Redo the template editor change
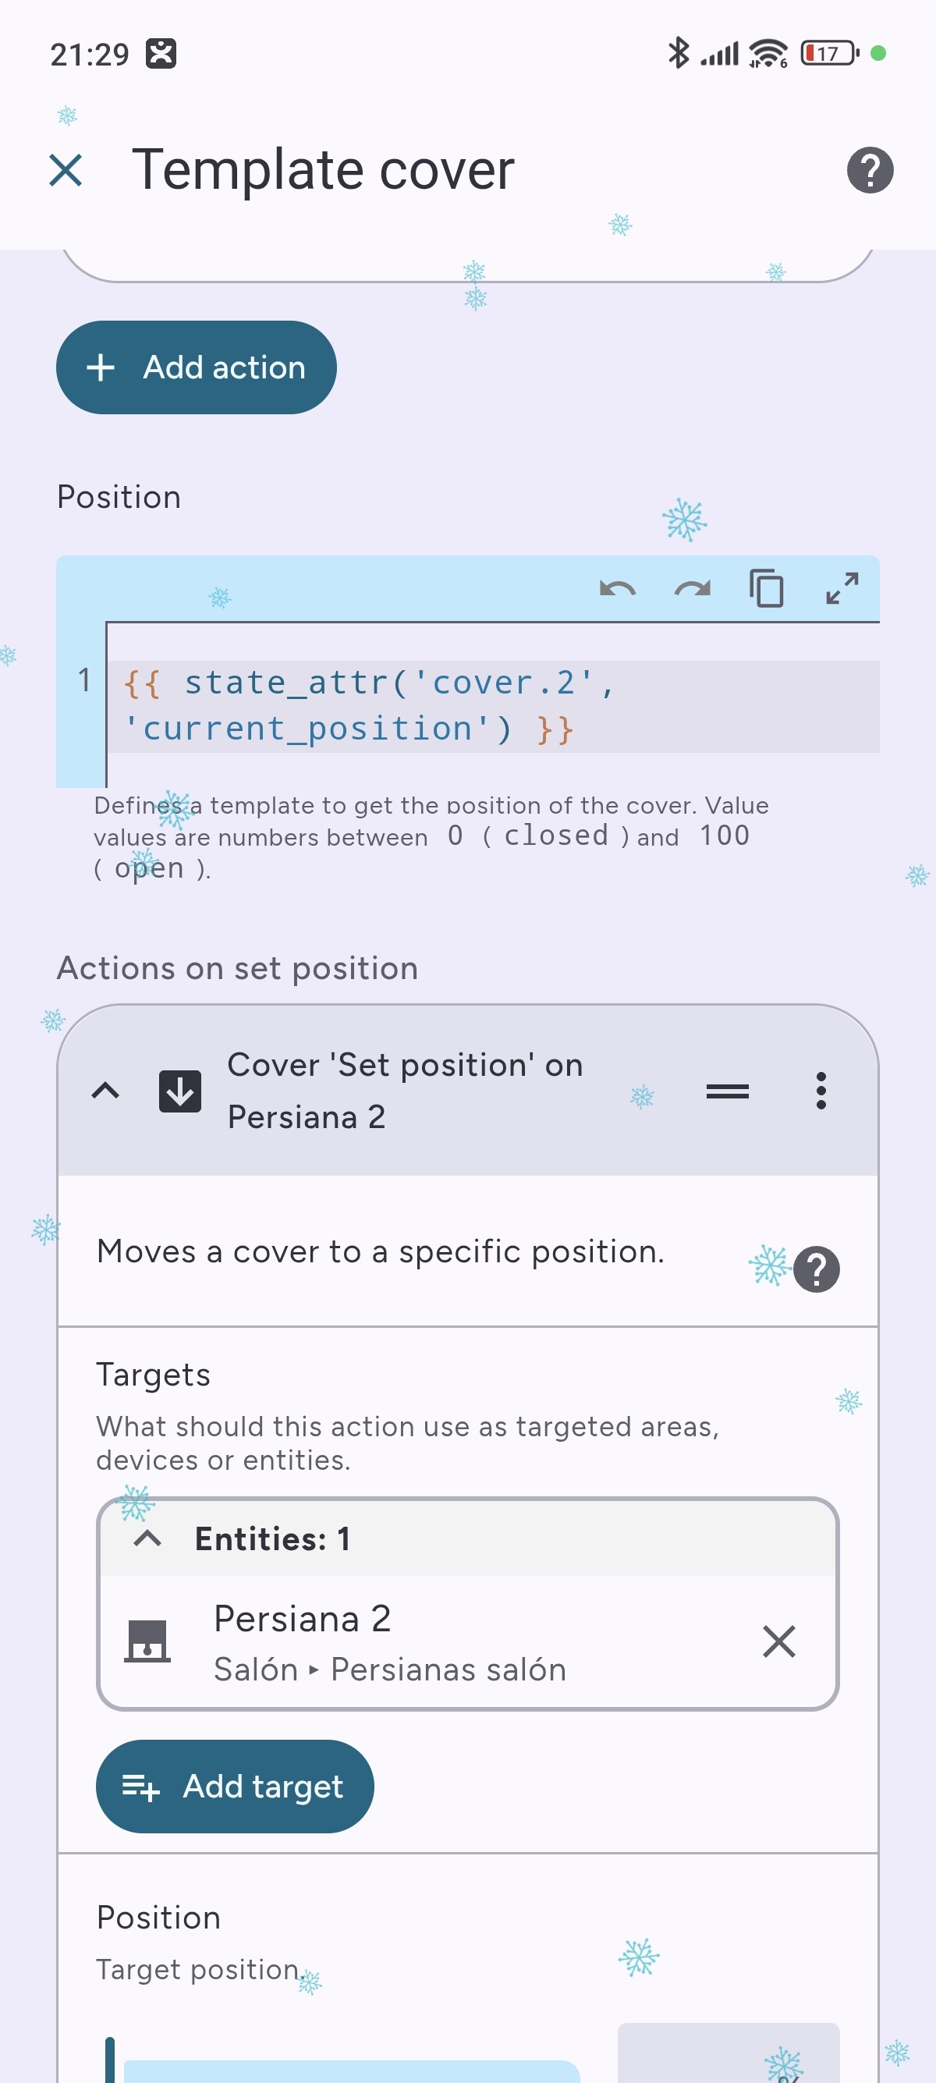 (692, 588)
